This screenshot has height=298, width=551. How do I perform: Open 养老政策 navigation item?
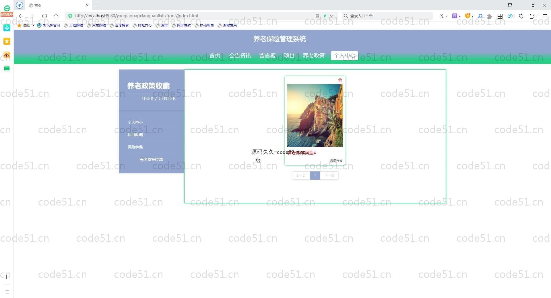point(314,56)
